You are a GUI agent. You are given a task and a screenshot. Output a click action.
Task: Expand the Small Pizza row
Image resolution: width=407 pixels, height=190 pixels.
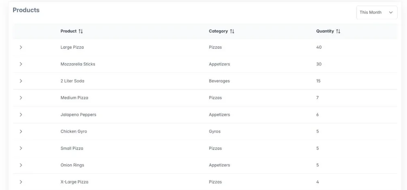[x=21, y=148]
